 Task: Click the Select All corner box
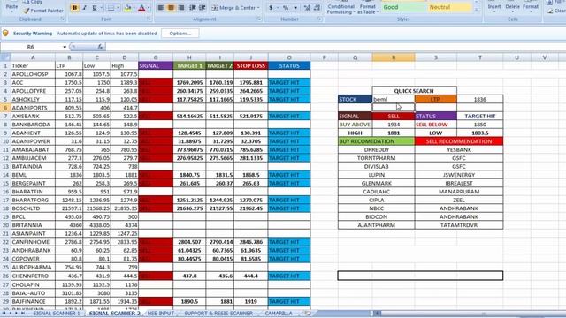5,57
